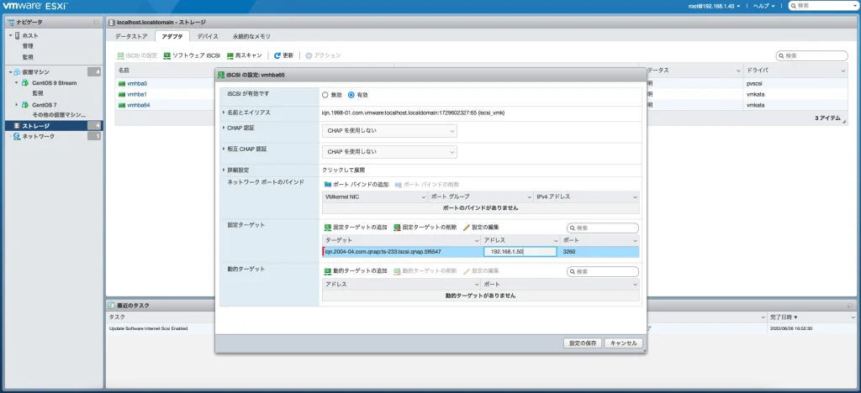Click the navigator collapse icon

coord(96,23)
